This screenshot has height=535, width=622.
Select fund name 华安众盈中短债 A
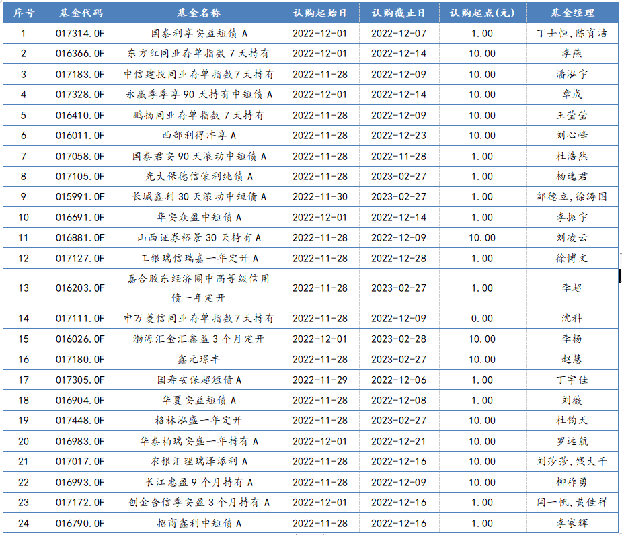(199, 217)
